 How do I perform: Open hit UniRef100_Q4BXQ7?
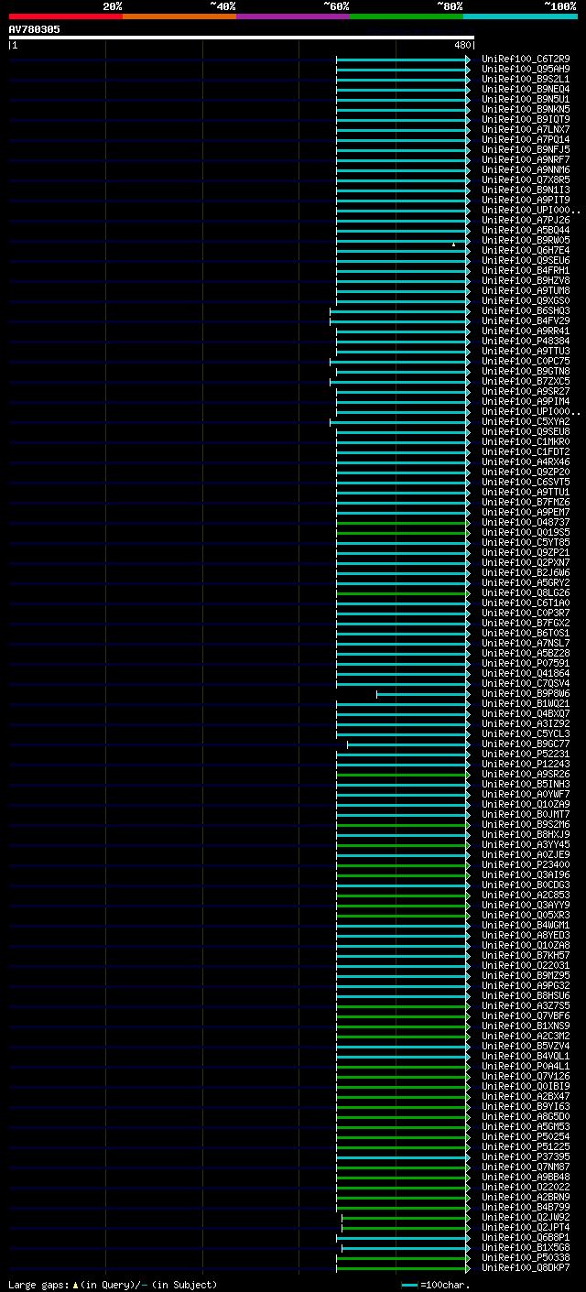coord(526,713)
